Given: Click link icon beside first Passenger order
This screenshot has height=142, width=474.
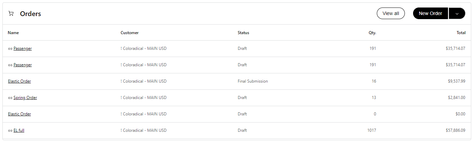Looking at the screenshot, I should click(x=10, y=49).
